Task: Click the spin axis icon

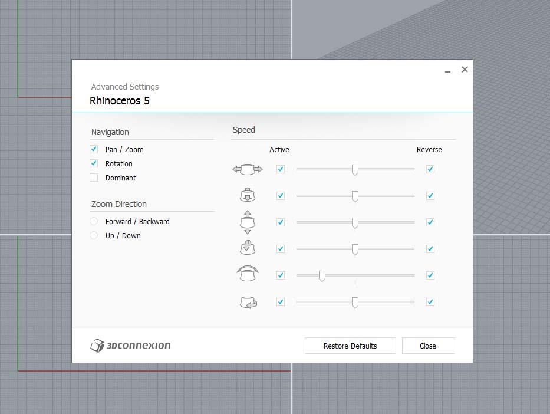Action: 248,302
